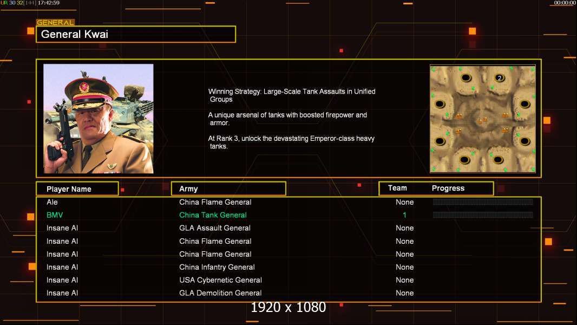Click the unique arsenal of tanks description
577x325 pixels.
click(287, 119)
